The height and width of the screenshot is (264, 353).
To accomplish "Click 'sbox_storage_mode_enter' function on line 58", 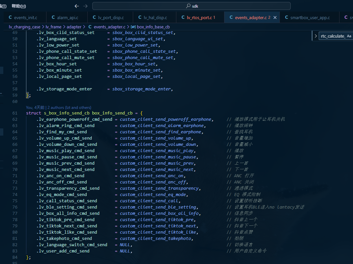I will tap(141, 89).
